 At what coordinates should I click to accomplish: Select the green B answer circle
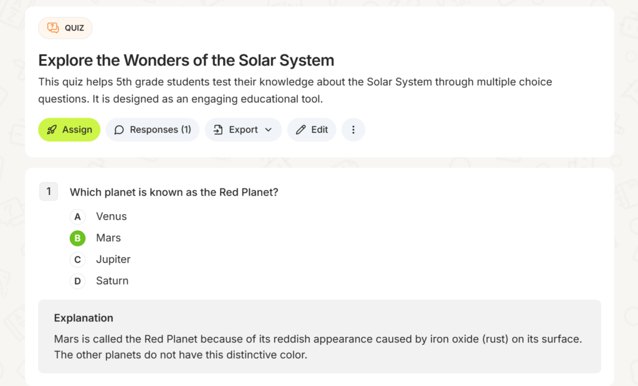(77, 238)
